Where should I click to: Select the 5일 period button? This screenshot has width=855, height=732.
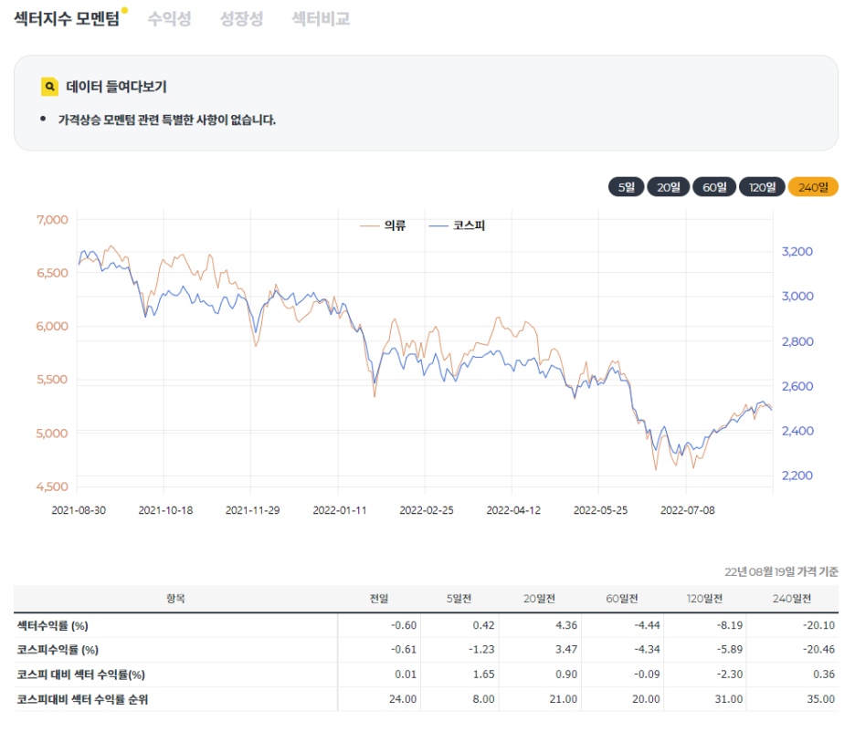[626, 187]
